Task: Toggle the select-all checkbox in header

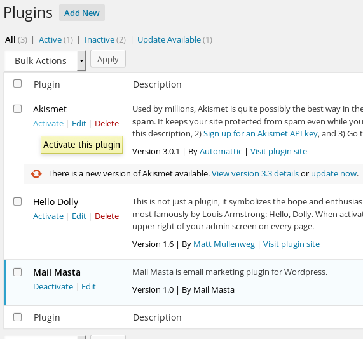Action: (17, 83)
